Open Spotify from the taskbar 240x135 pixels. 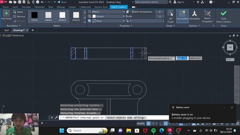click(x=153, y=130)
